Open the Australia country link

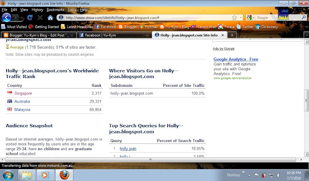pos(22,101)
